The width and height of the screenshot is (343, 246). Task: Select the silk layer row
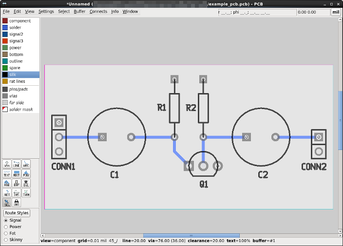[21, 75]
